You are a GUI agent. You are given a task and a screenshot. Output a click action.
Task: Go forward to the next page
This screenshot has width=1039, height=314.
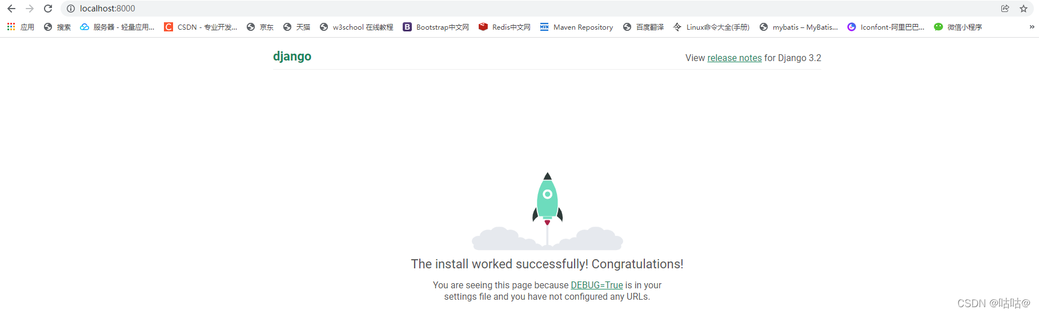pyautogui.click(x=30, y=9)
